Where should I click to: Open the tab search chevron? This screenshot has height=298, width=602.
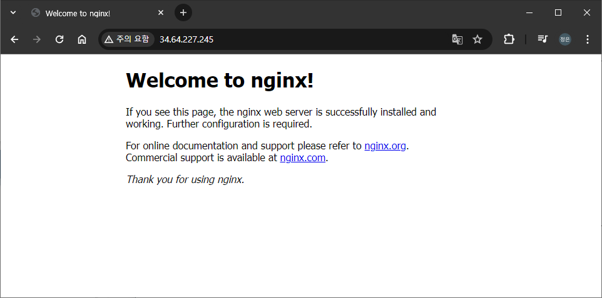coord(13,12)
